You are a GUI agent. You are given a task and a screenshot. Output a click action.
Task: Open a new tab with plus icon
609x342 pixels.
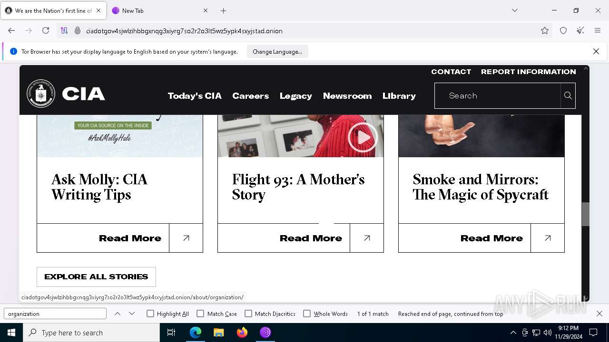[x=224, y=10]
